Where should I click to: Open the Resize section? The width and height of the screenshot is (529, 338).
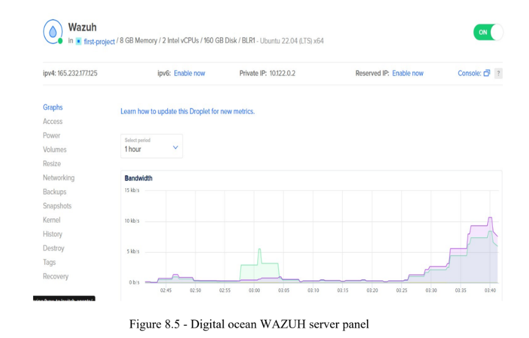pos(52,164)
